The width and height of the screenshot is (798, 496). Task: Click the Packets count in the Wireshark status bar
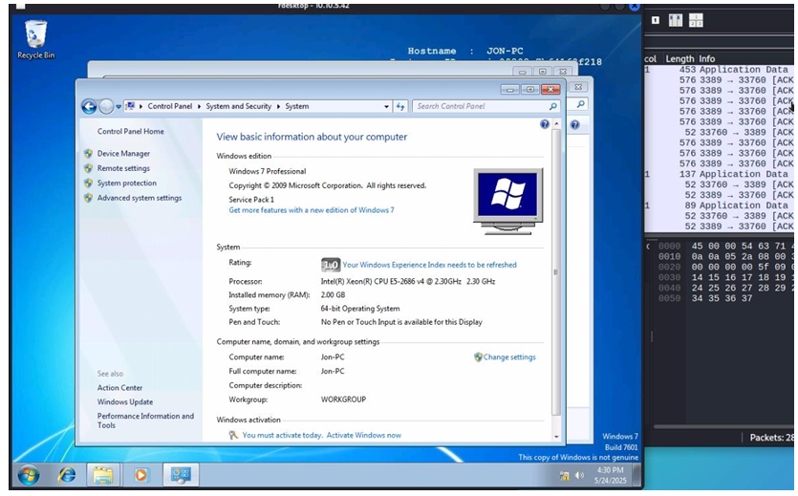[771, 438]
